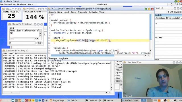Click the home page value 25
Screen dimensions: 182x102
click(11, 16)
